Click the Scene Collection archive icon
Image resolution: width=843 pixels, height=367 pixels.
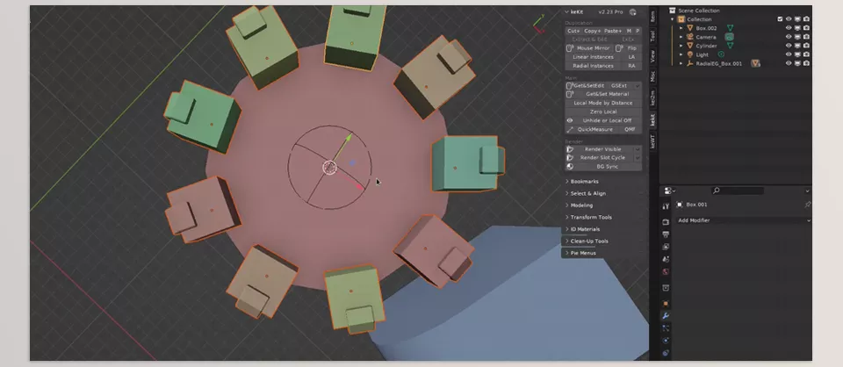point(672,11)
